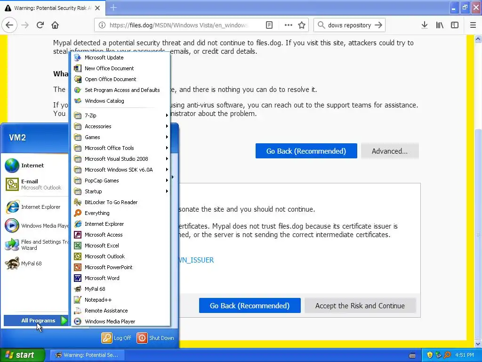Open the on-screen keyboard taskbar icon
Viewport: 482px width, 362px height.
412,355
